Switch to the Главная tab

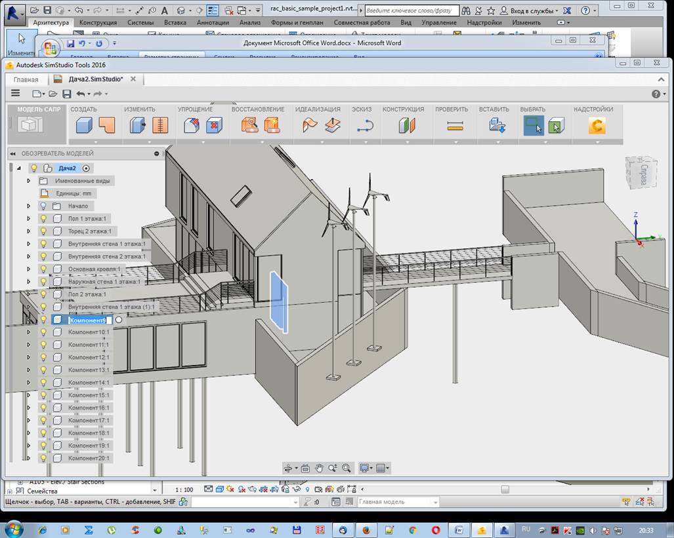click(26, 79)
